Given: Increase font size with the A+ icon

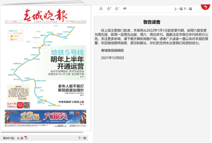Looking at the screenshot, I should click(109, 9).
